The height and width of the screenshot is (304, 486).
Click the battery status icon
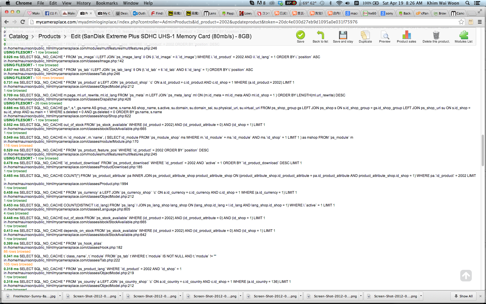tap(376, 3)
